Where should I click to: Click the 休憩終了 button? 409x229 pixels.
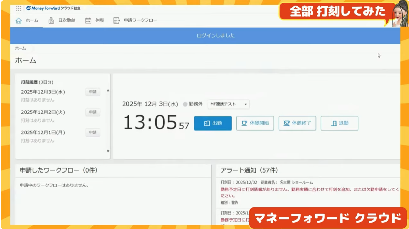297,123
